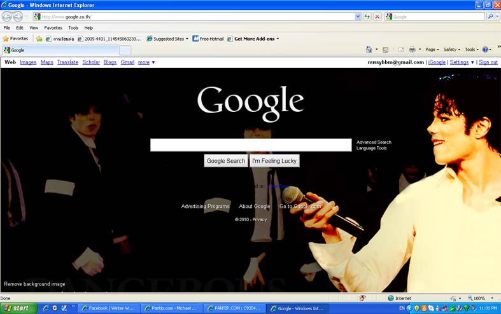501x314 pixels.
Task: Open the Help menu
Action: (88, 28)
